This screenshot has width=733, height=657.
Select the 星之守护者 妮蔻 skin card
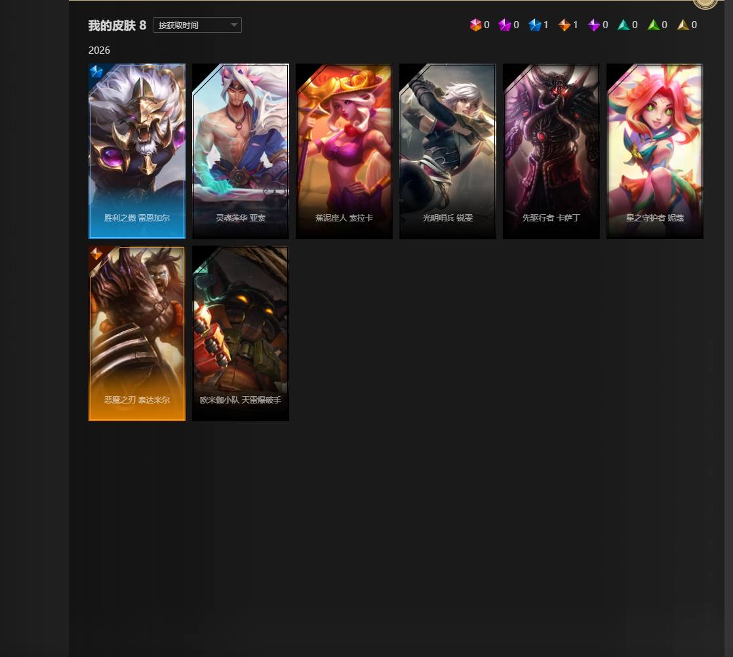coord(655,151)
